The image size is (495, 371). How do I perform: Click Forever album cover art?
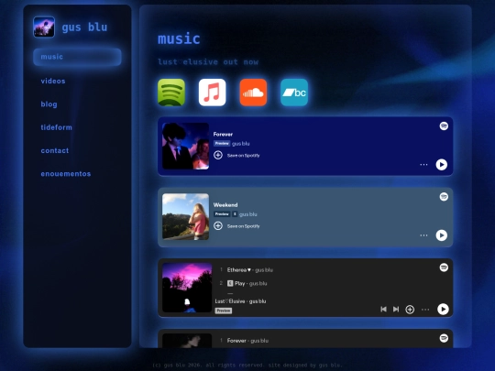pos(185,146)
